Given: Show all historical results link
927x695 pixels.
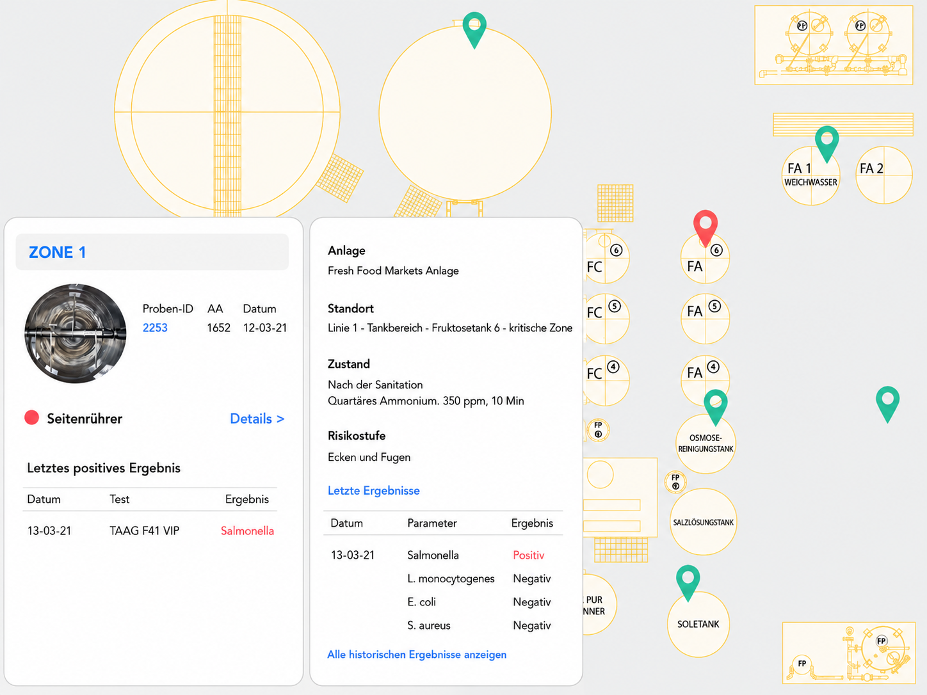Looking at the screenshot, I should tap(417, 655).
